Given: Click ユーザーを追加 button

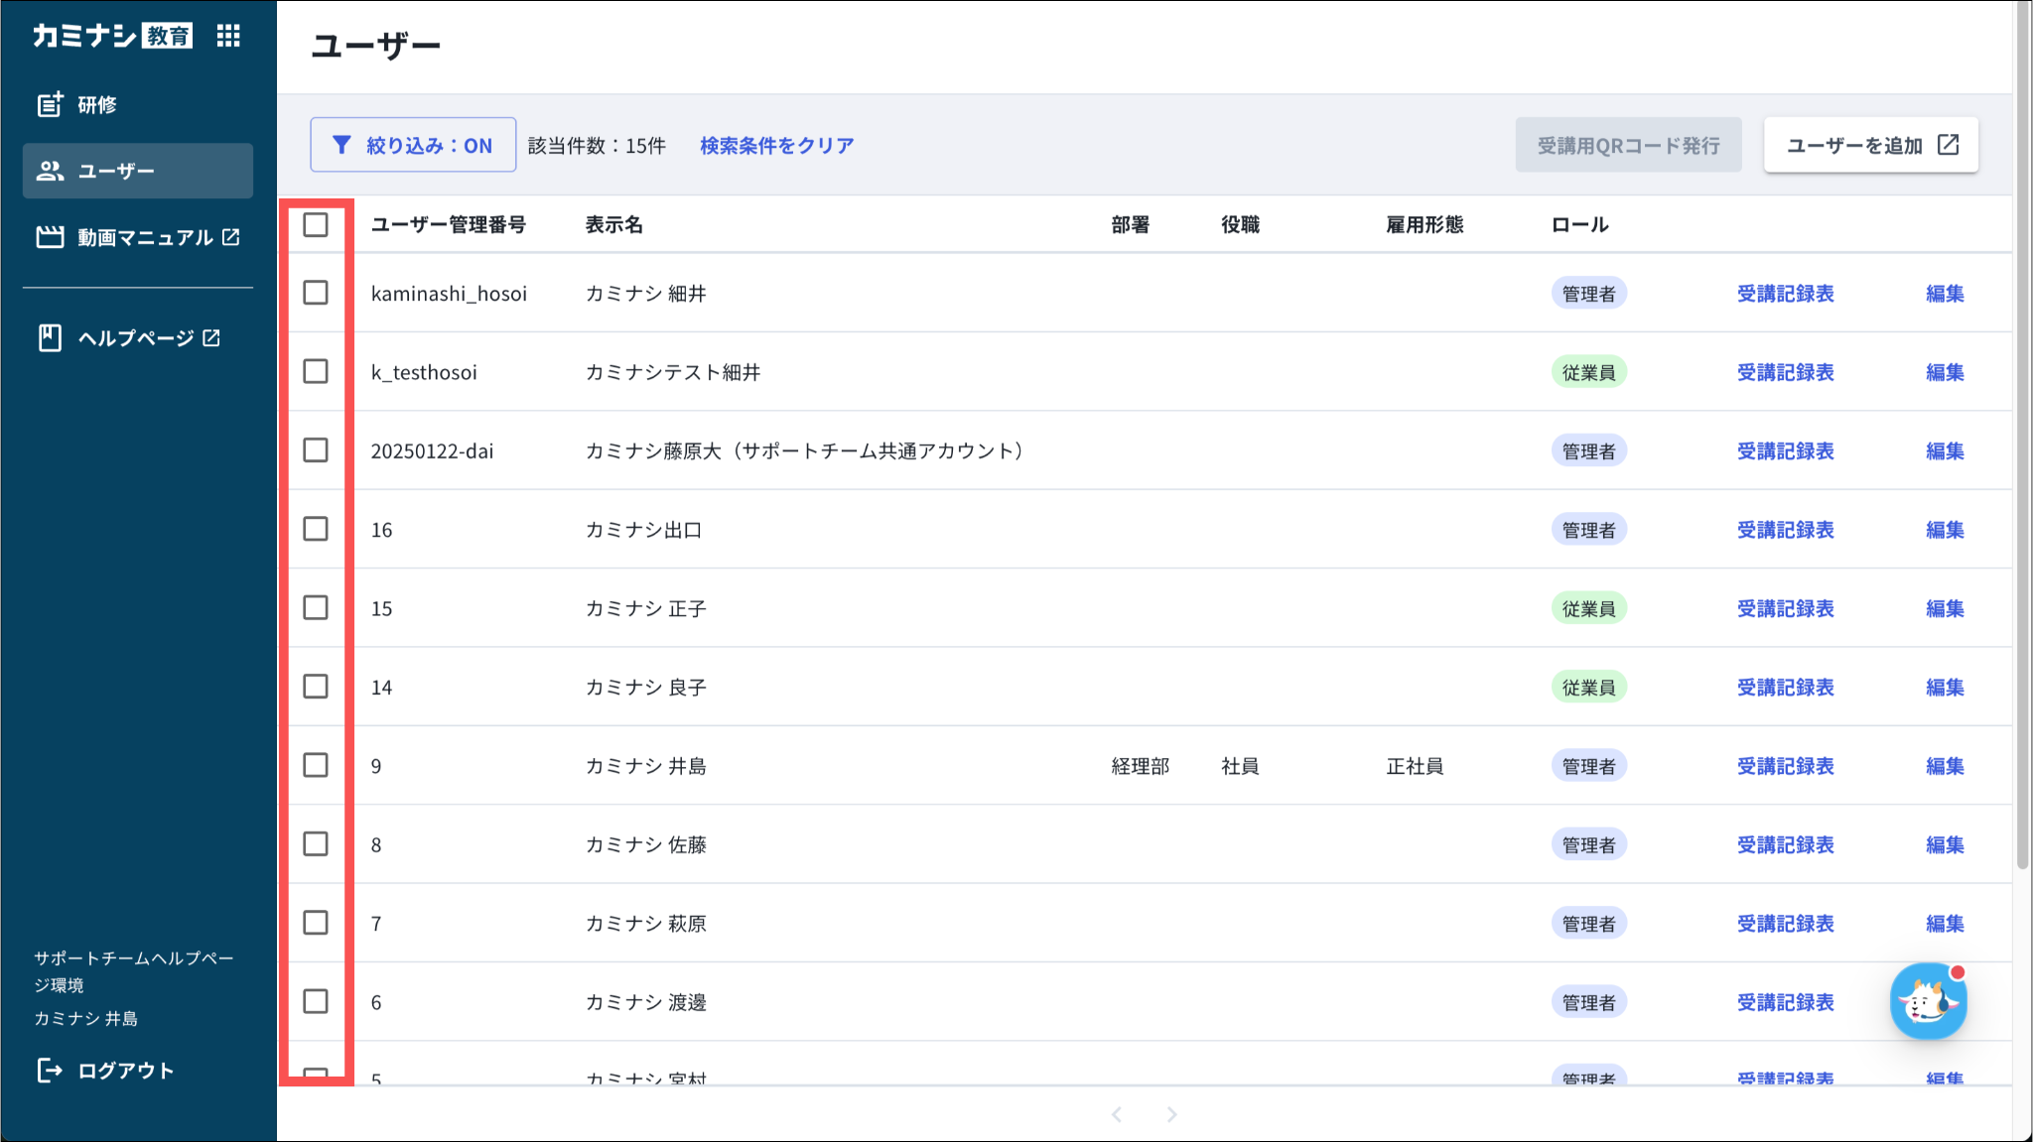Looking at the screenshot, I should point(1870,145).
